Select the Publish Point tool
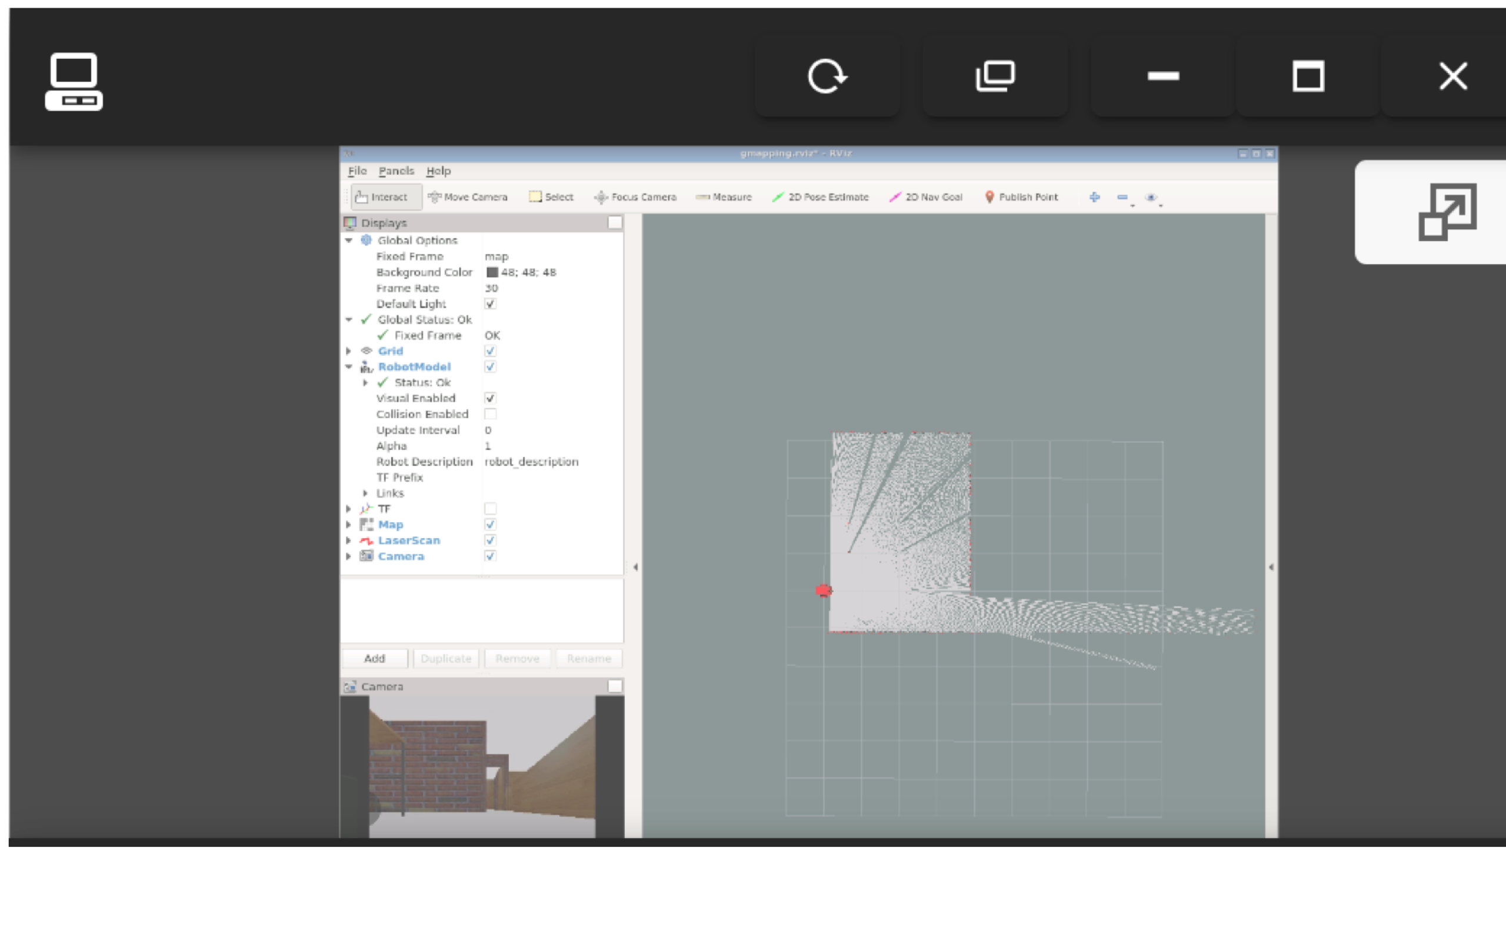 pyautogui.click(x=1021, y=197)
